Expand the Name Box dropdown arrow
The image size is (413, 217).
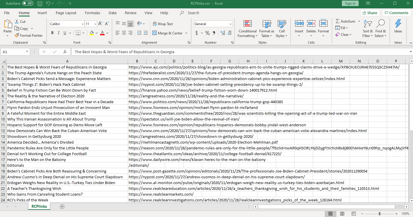click(27, 52)
